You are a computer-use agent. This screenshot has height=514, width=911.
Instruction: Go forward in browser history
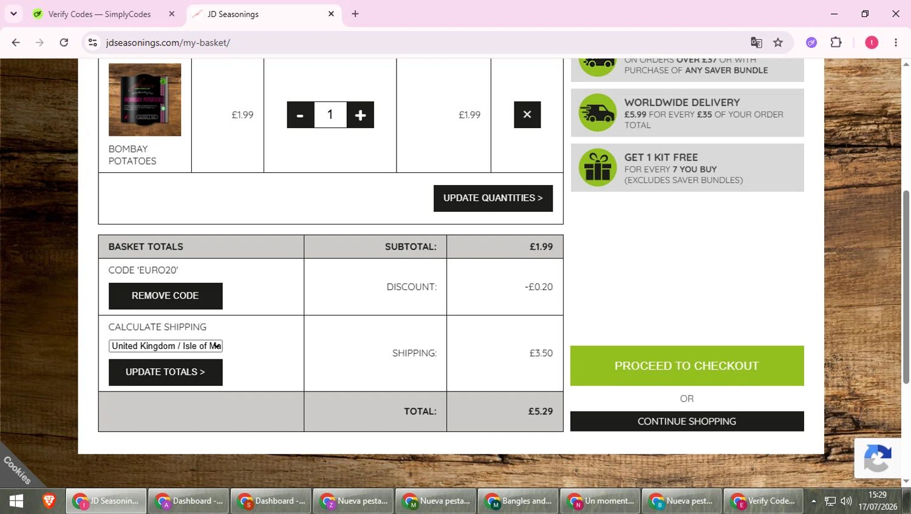coord(39,42)
